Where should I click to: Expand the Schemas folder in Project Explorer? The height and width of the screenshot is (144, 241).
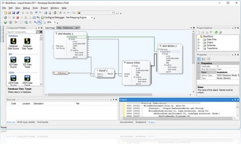[199, 45]
